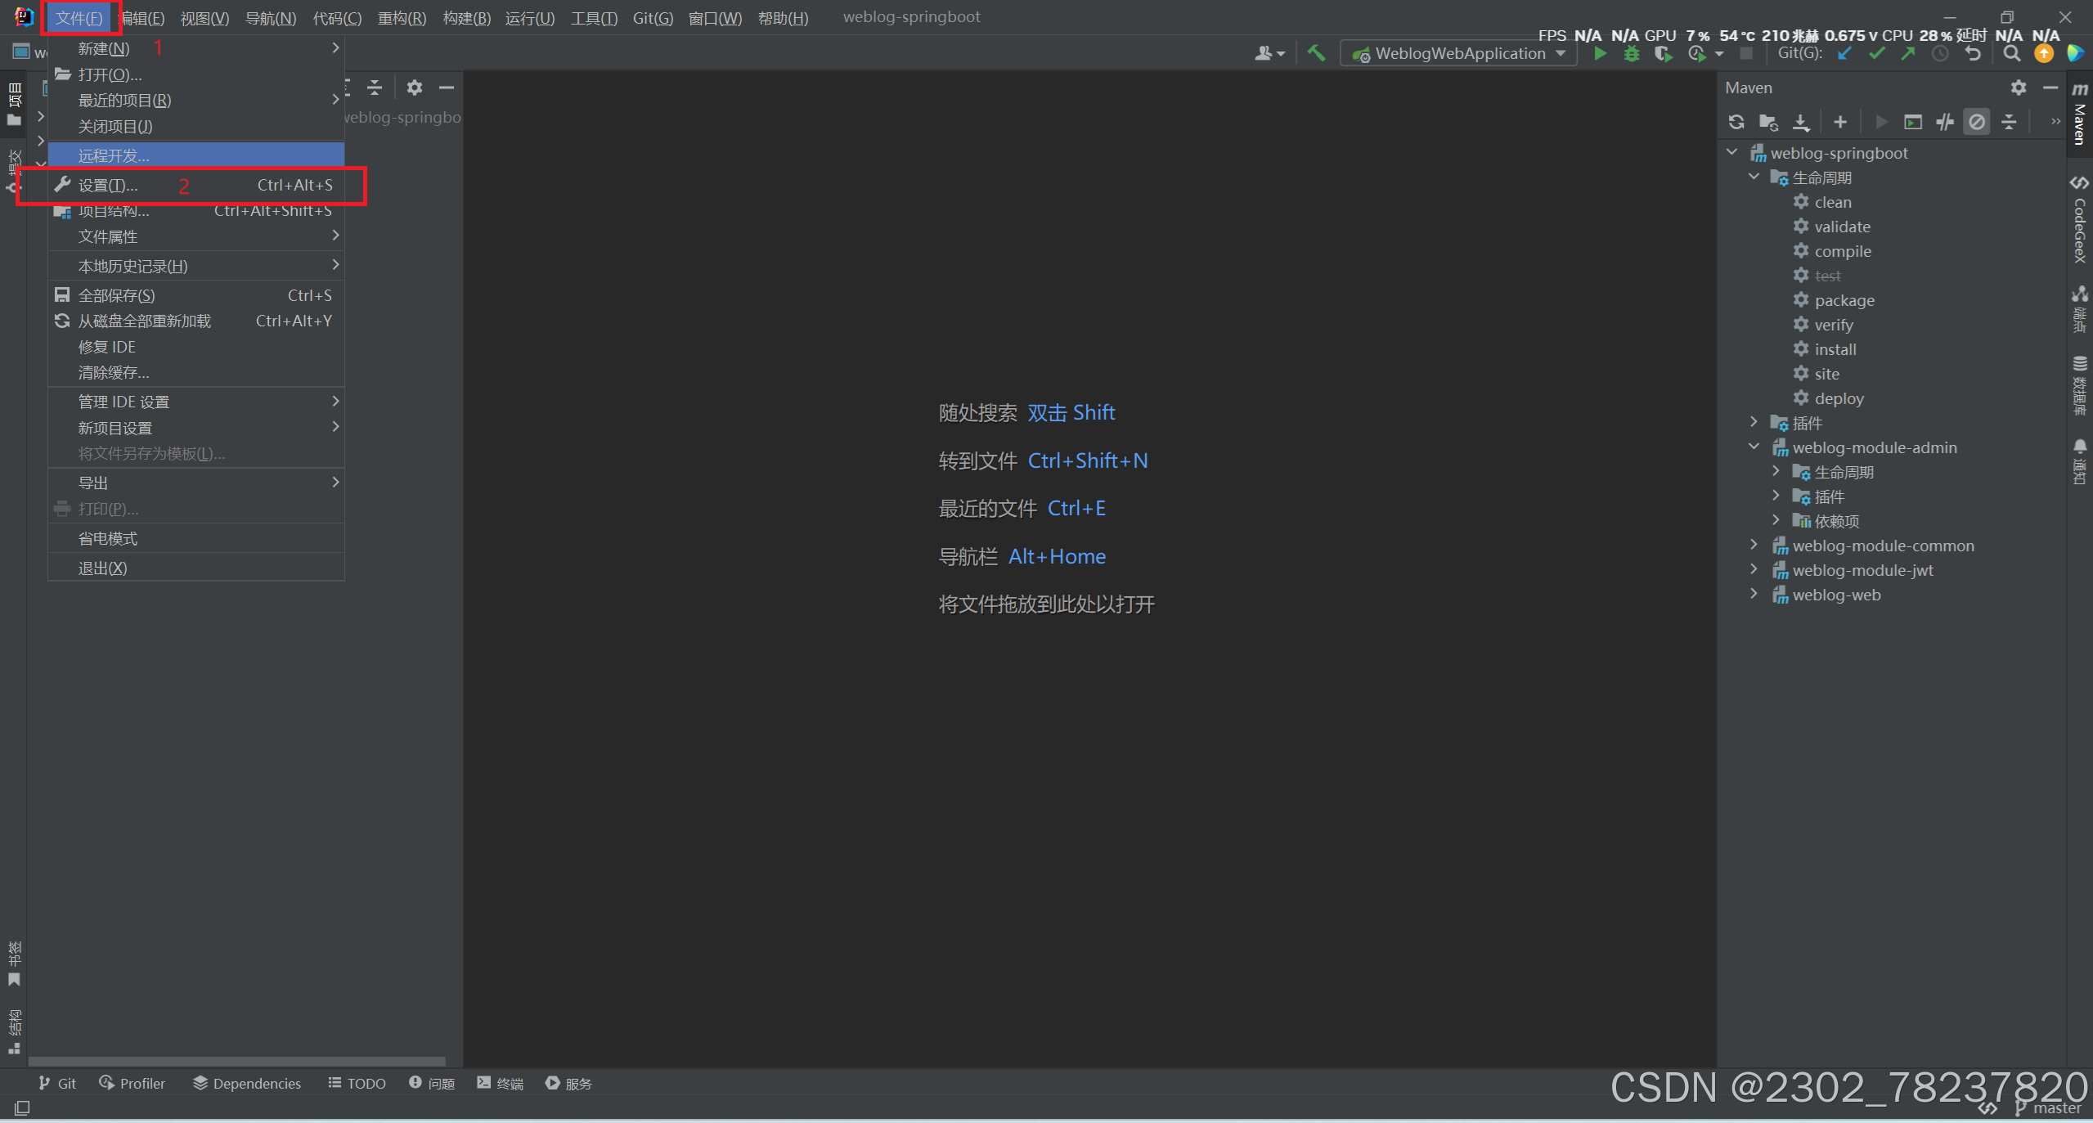This screenshot has height=1123, width=2093.
Task: Click the green Run application button
Action: (x=1600, y=54)
